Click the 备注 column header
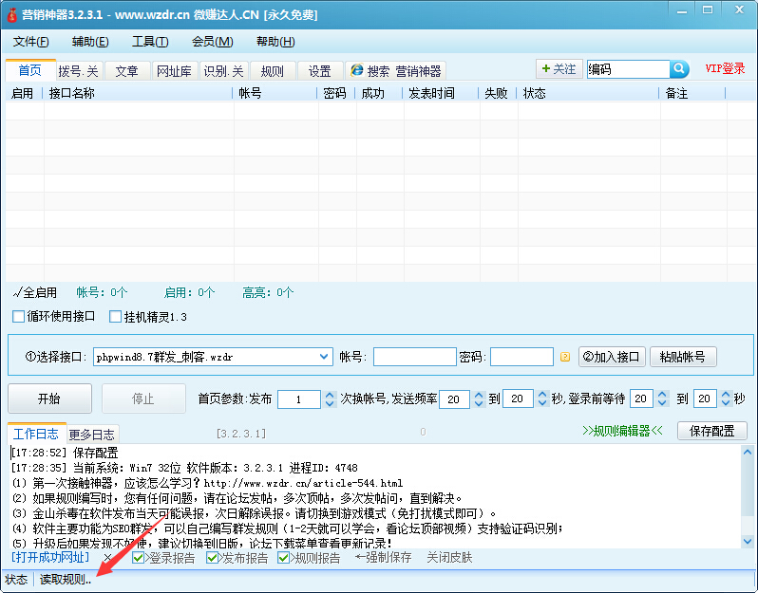Image resolution: width=758 pixels, height=593 pixels. [x=692, y=93]
